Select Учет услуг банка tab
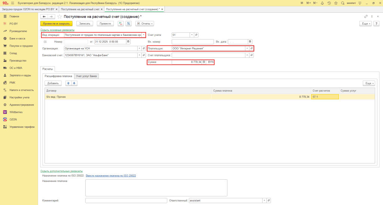Viewport: 383px width, 205px height. [86, 76]
